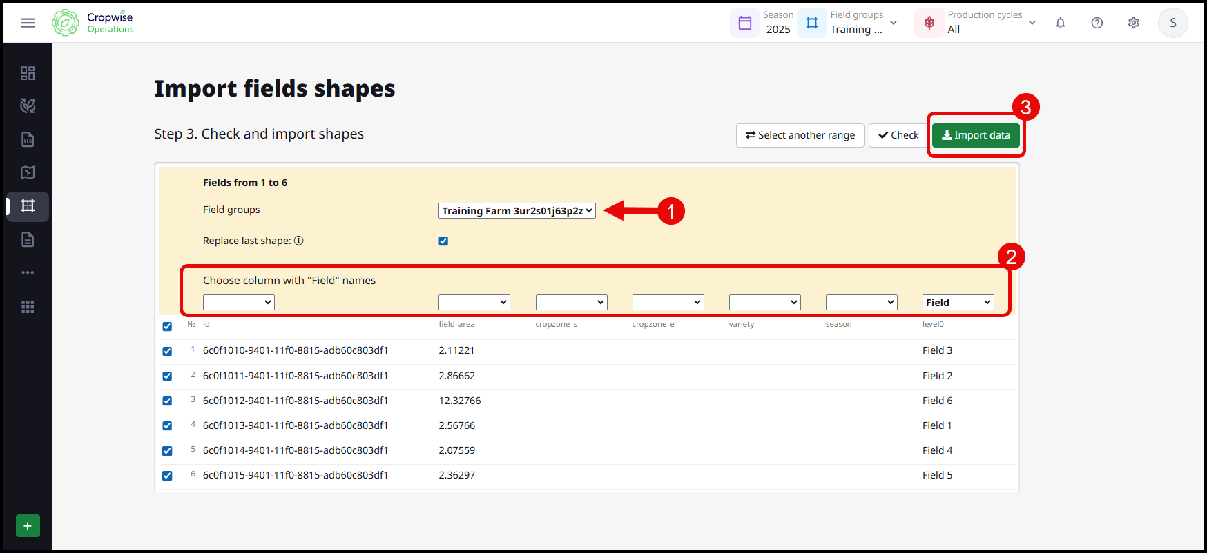Open the Training Farm field groups dropdown
Image resolution: width=1207 pixels, height=553 pixels.
516,211
